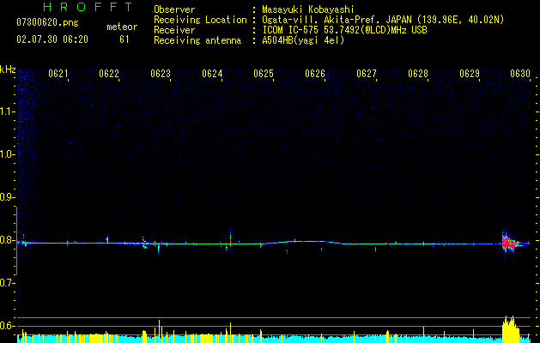
Task: Click the receiver ICOM IC-575 text
Action: click(x=344, y=30)
